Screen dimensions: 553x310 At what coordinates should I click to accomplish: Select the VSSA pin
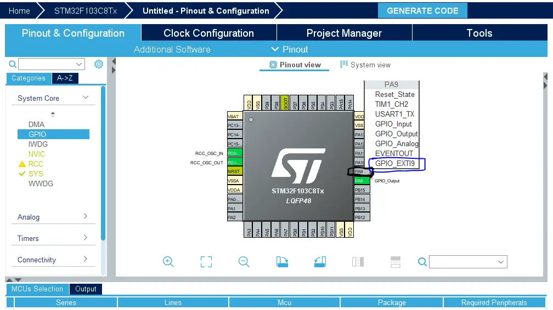[235, 181]
